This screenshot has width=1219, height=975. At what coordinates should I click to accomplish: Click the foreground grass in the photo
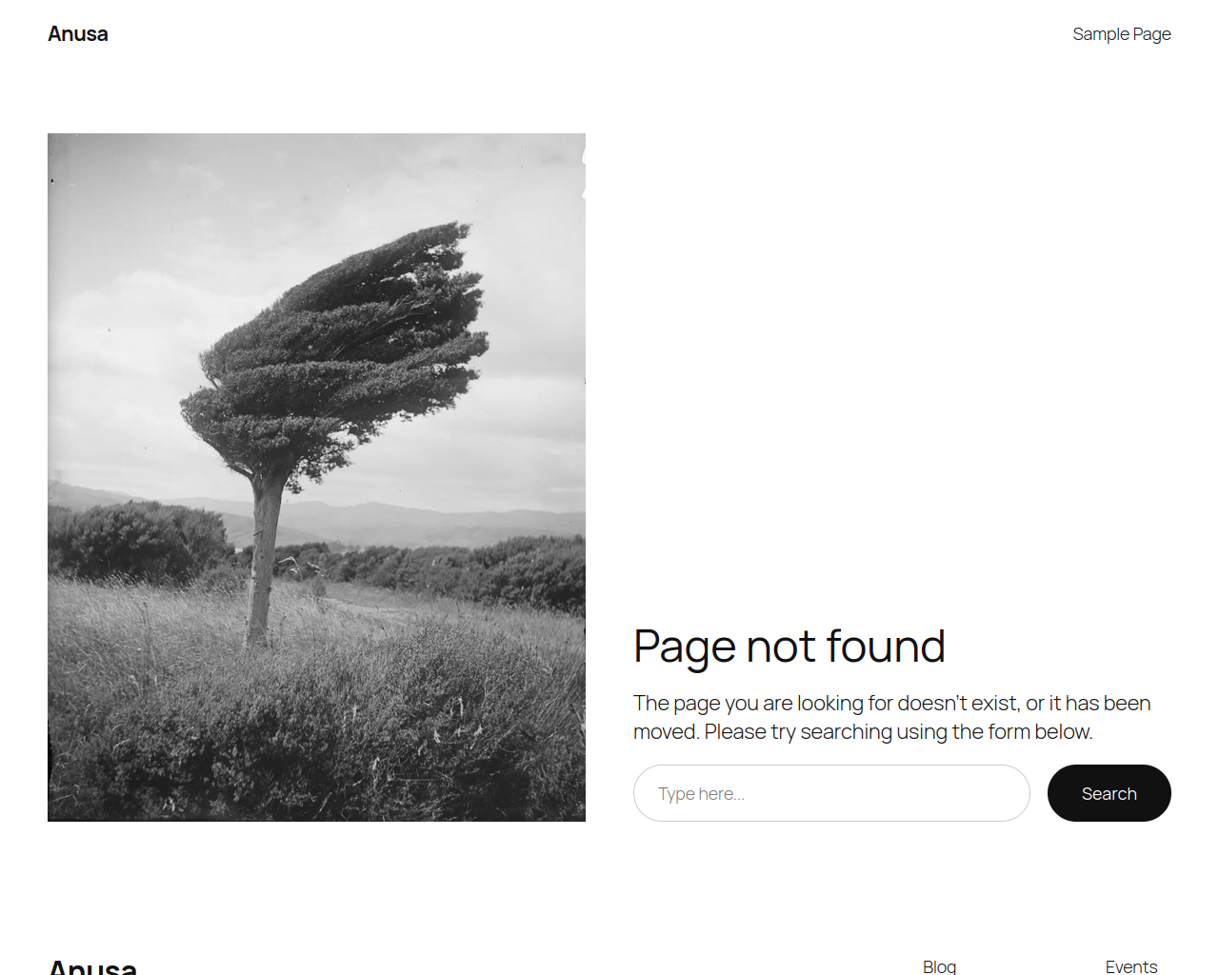(x=316, y=724)
